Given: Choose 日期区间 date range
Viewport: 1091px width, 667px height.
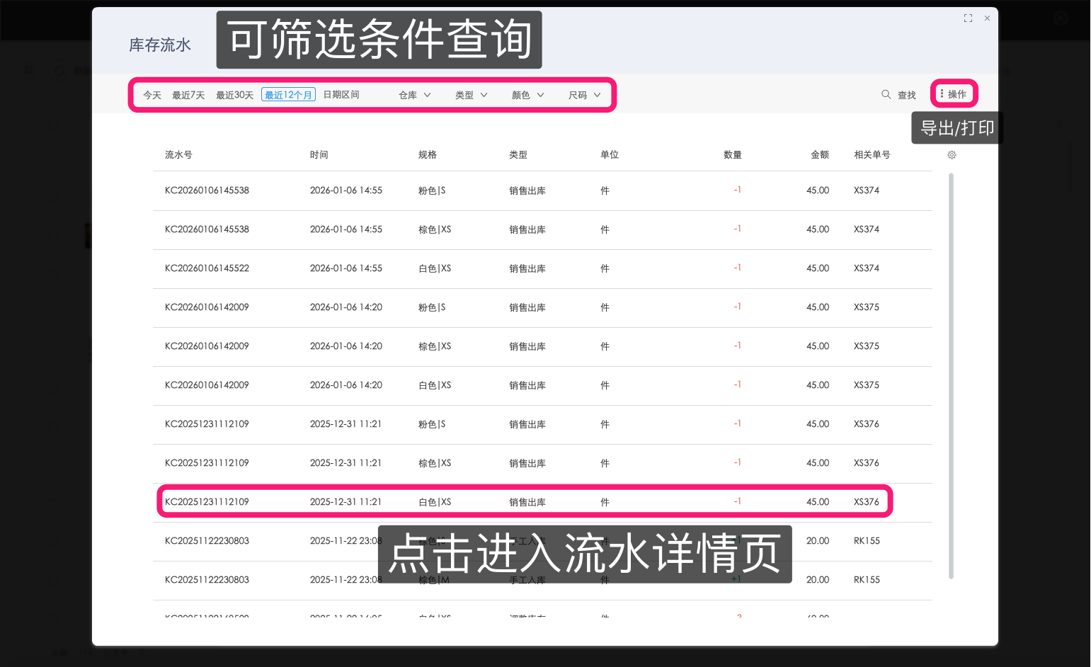Looking at the screenshot, I should tap(341, 95).
